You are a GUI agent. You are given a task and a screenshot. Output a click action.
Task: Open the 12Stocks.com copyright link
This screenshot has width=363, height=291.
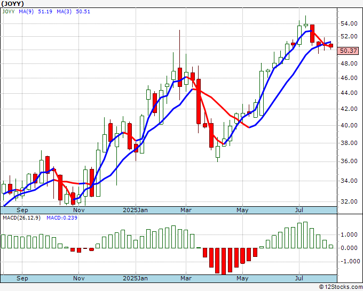point(341,287)
